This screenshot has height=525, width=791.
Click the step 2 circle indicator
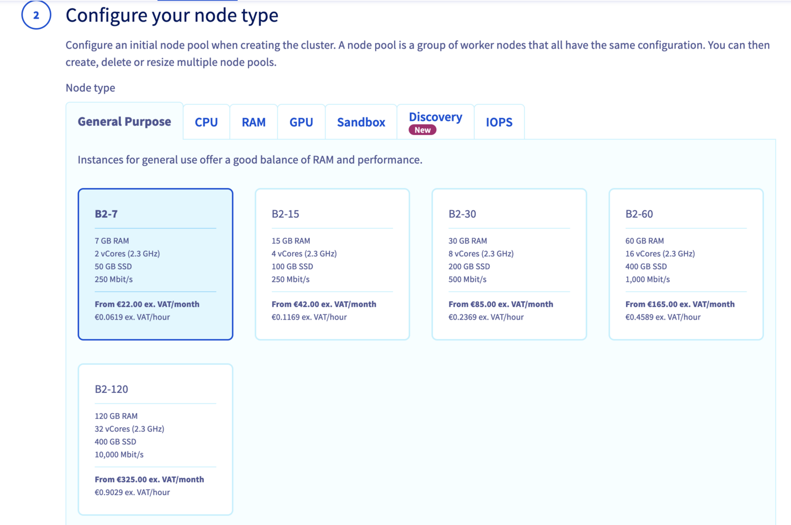pos(35,16)
